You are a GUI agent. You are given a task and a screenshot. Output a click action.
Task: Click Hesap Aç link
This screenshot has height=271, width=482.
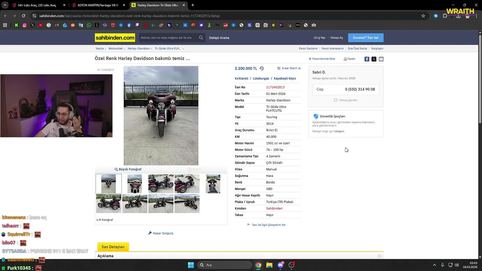tap(337, 38)
